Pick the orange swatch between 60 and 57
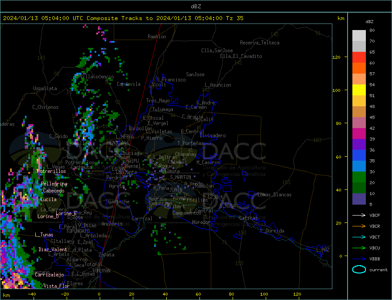The image size is (392, 300). (x=359, y=68)
